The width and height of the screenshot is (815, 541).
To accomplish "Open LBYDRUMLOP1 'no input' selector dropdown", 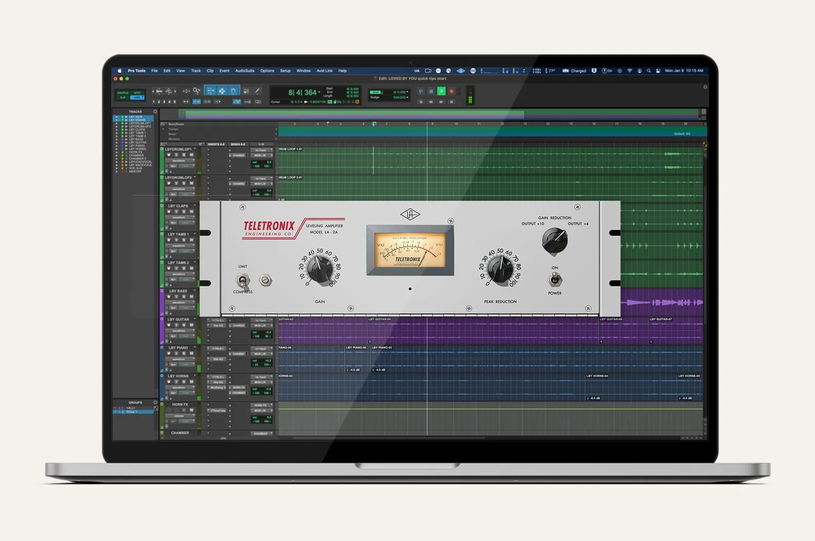I will pos(262,150).
